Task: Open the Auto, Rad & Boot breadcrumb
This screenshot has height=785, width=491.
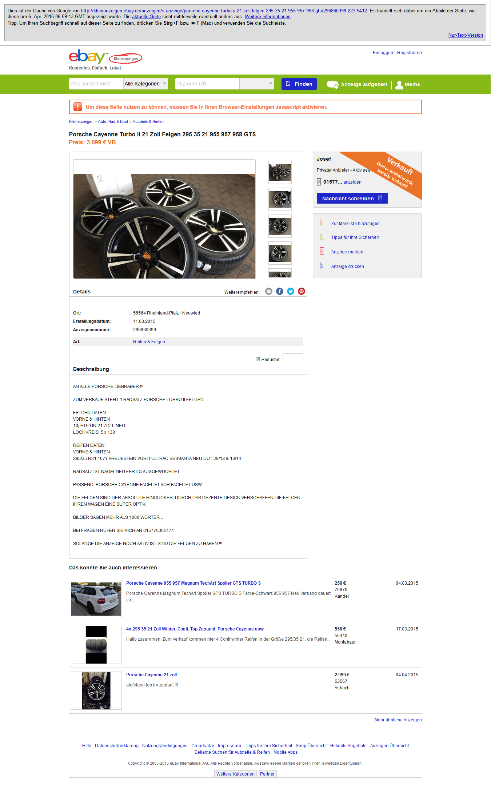Action: pyautogui.click(x=113, y=122)
